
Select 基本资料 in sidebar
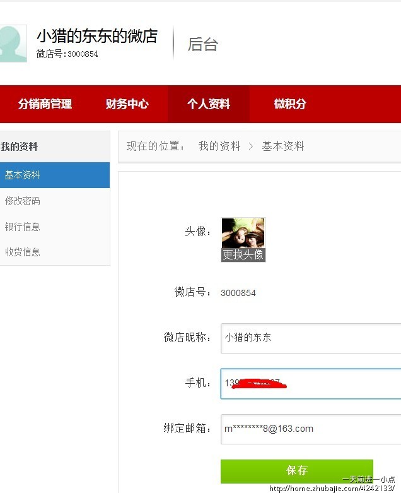point(55,175)
